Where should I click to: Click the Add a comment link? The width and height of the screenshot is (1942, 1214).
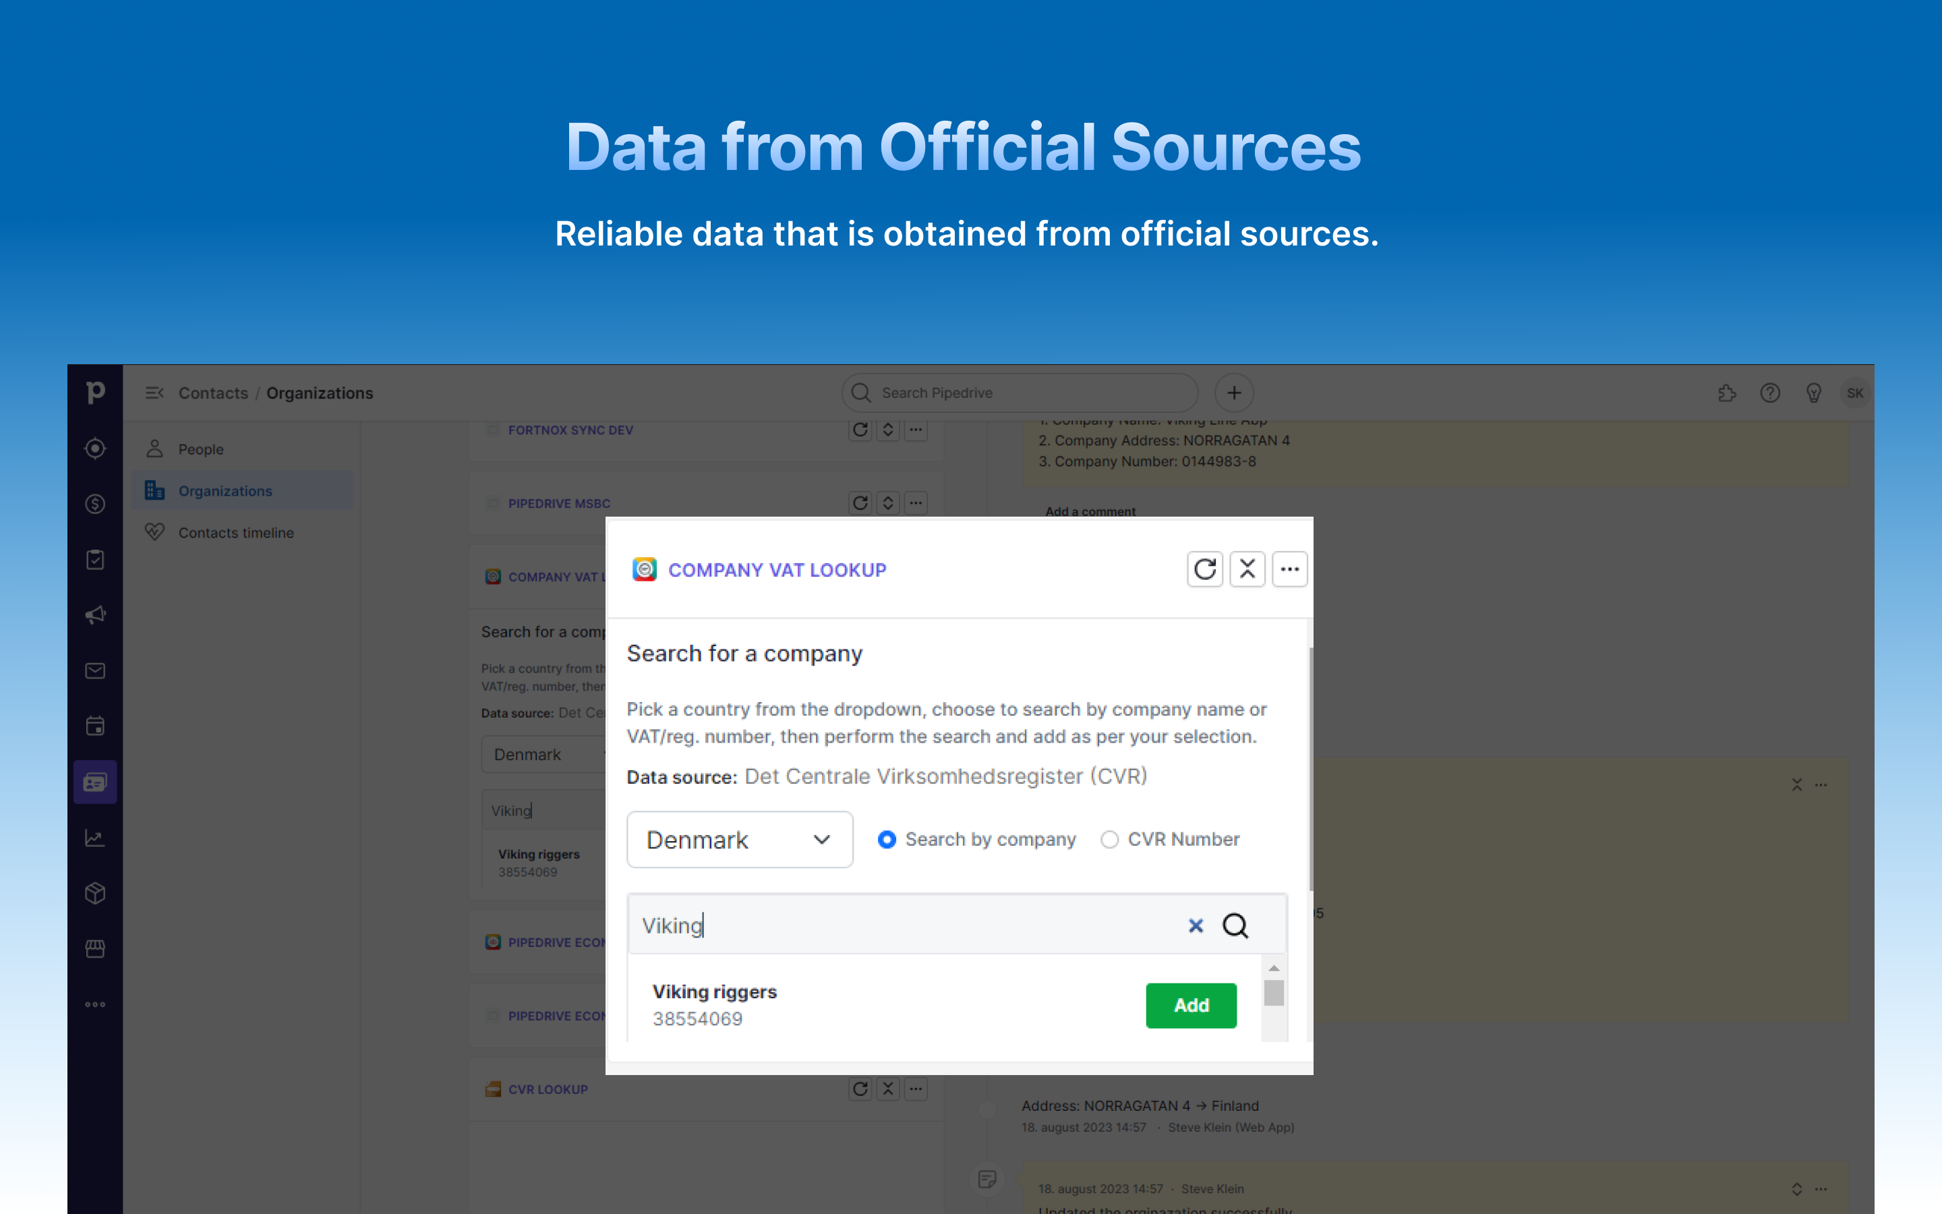pyautogui.click(x=1090, y=511)
